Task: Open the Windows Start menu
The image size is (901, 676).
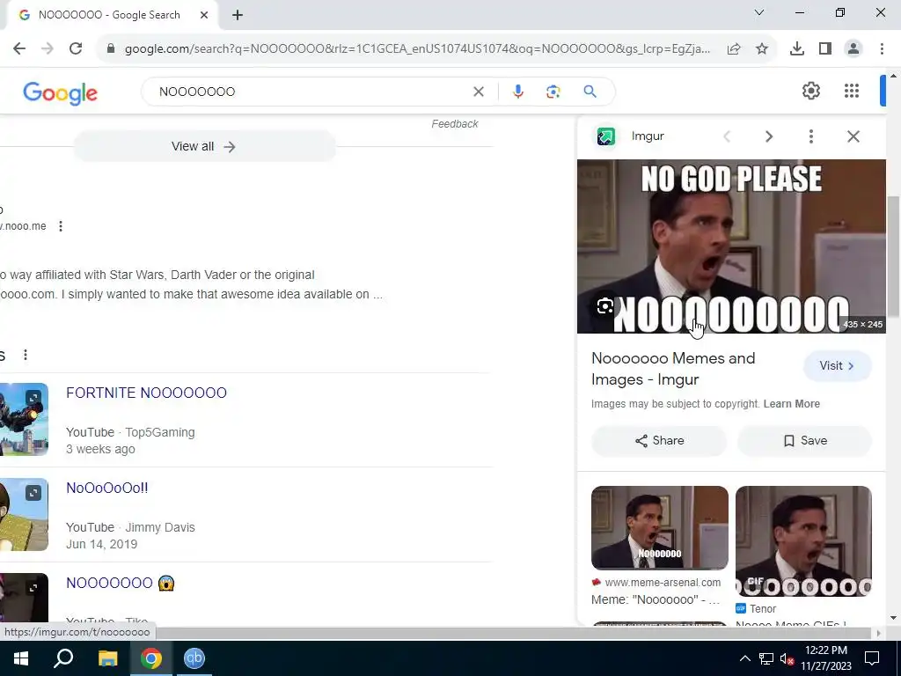Action: [x=21, y=658]
